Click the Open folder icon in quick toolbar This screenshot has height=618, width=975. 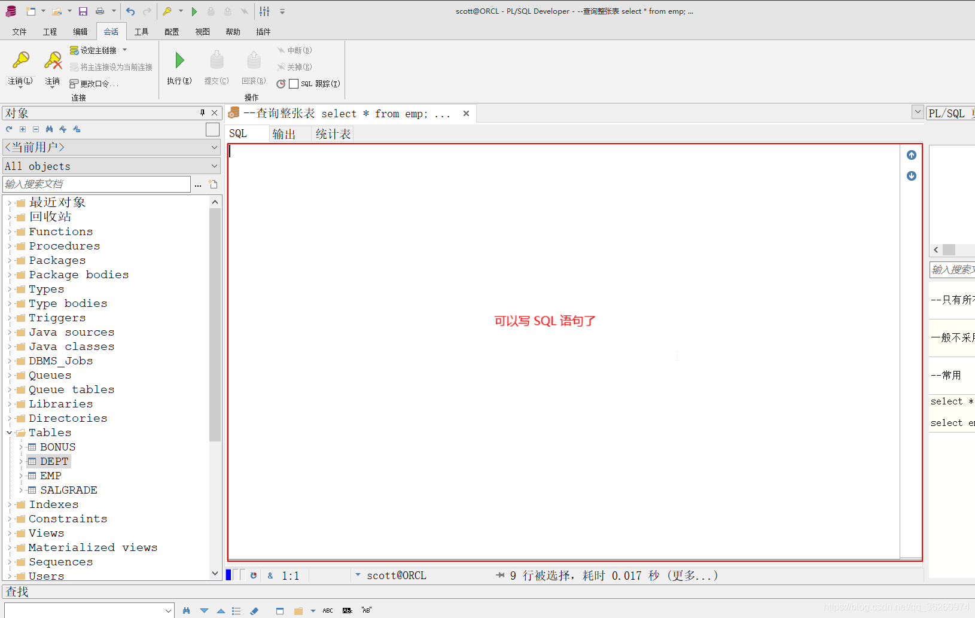pyautogui.click(x=57, y=11)
